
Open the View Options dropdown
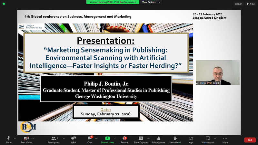[x=150, y=2]
